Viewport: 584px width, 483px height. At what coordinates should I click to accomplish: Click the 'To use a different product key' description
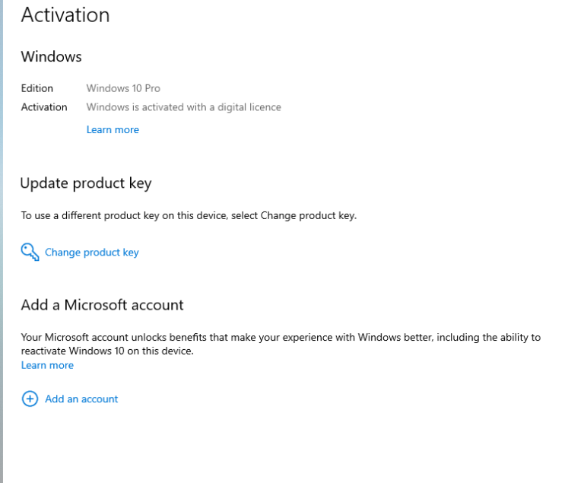tap(189, 215)
